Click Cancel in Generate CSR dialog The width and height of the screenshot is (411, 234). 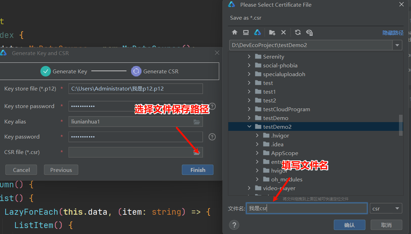point(21,170)
